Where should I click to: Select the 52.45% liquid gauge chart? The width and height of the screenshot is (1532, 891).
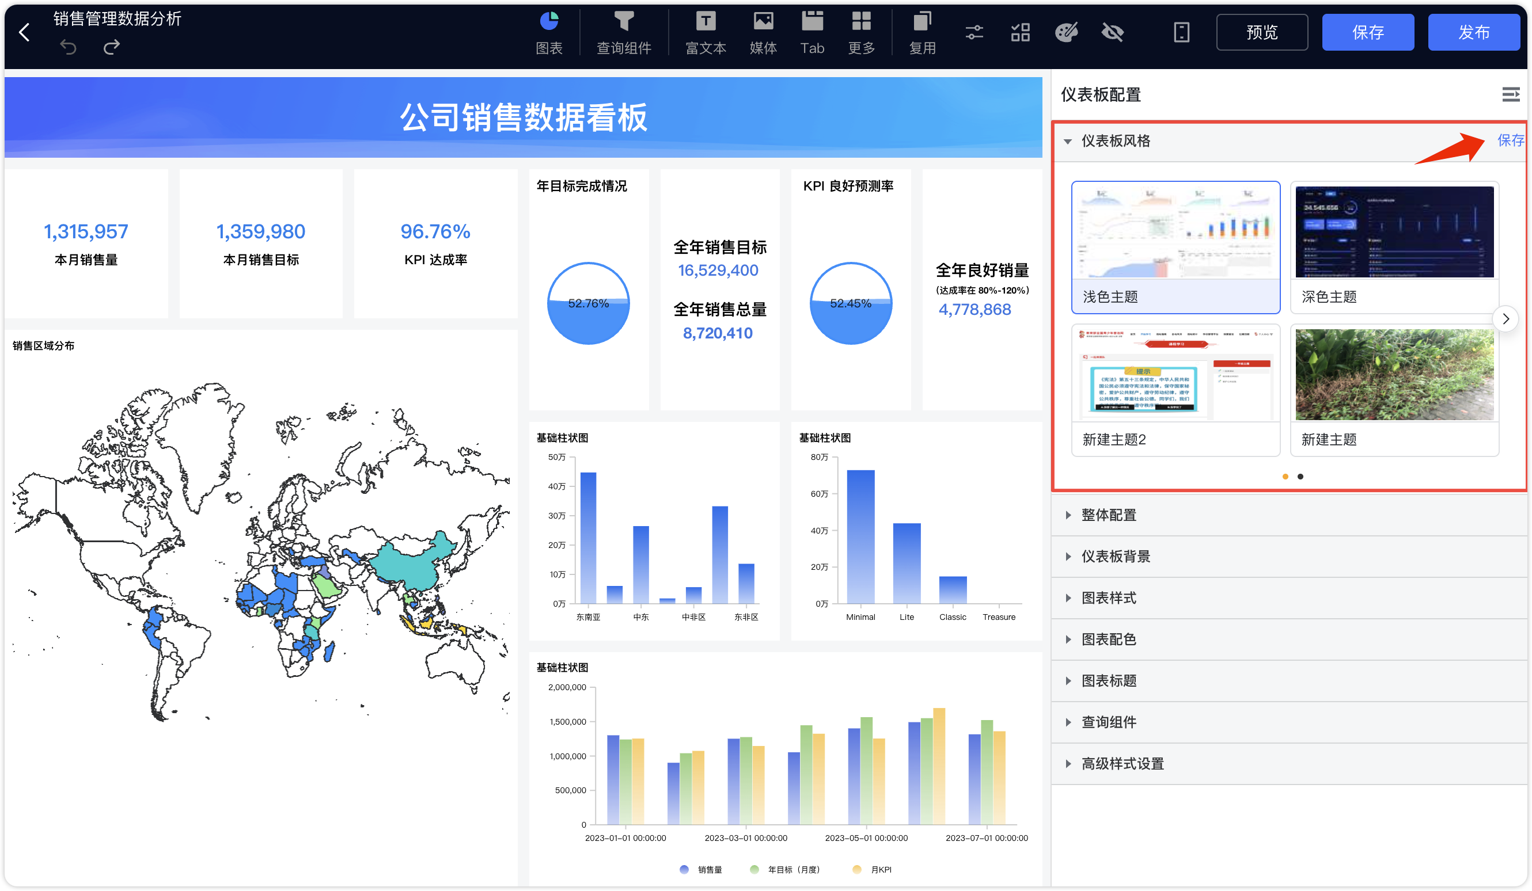point(851,303)
